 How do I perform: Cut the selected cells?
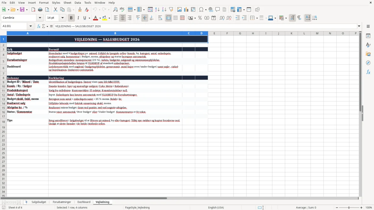coord(55,10)
